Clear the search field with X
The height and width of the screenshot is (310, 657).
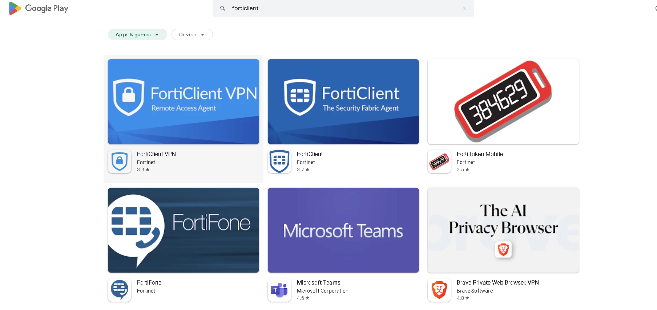[x=464, y=8]
